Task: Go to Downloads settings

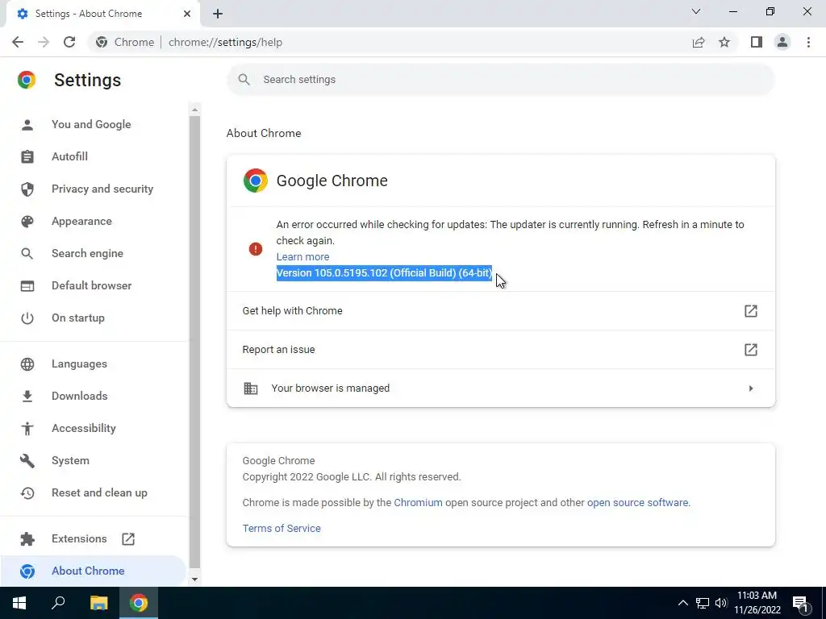Action: [80, 396]
